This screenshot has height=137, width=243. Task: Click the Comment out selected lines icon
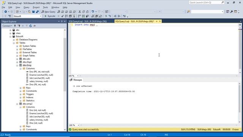(x=106, y=16)
